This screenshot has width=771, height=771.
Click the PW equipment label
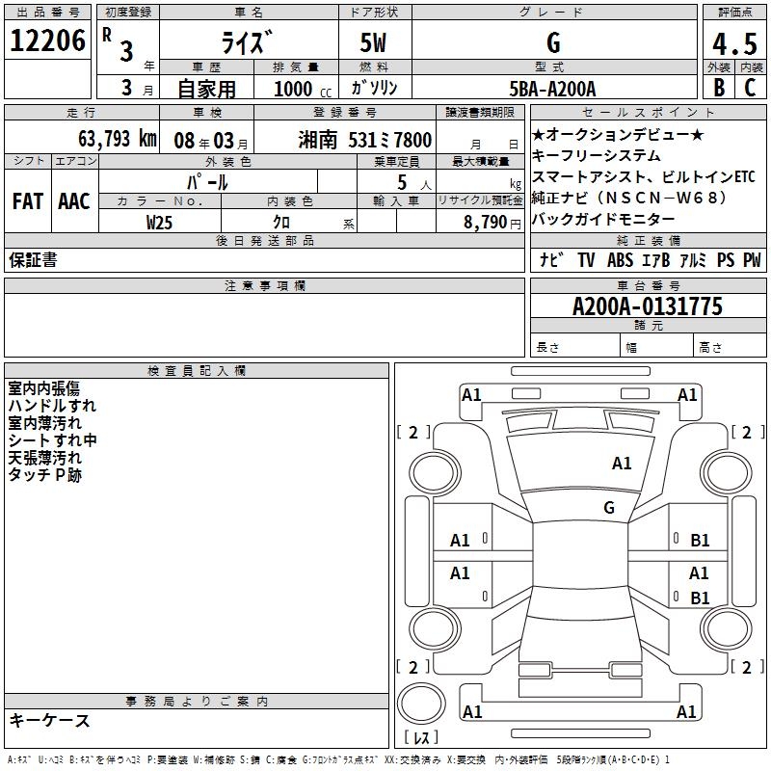point(752,260)
